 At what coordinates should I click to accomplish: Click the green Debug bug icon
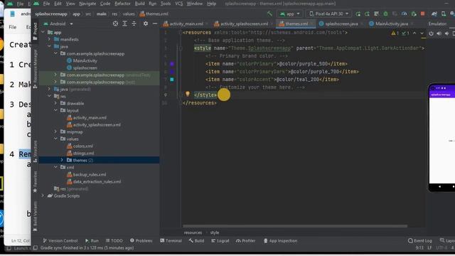[385, 14]
